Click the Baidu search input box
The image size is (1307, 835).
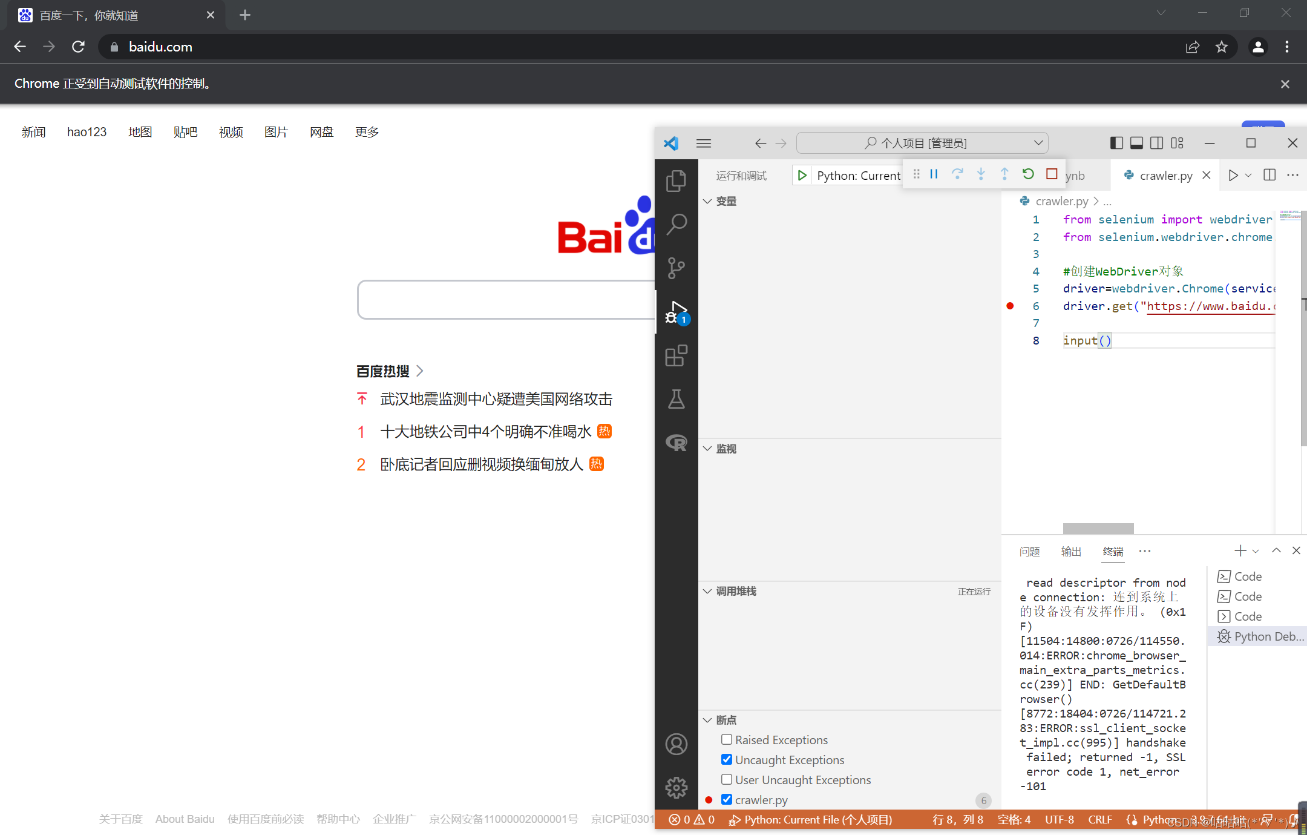pos(507,299)
